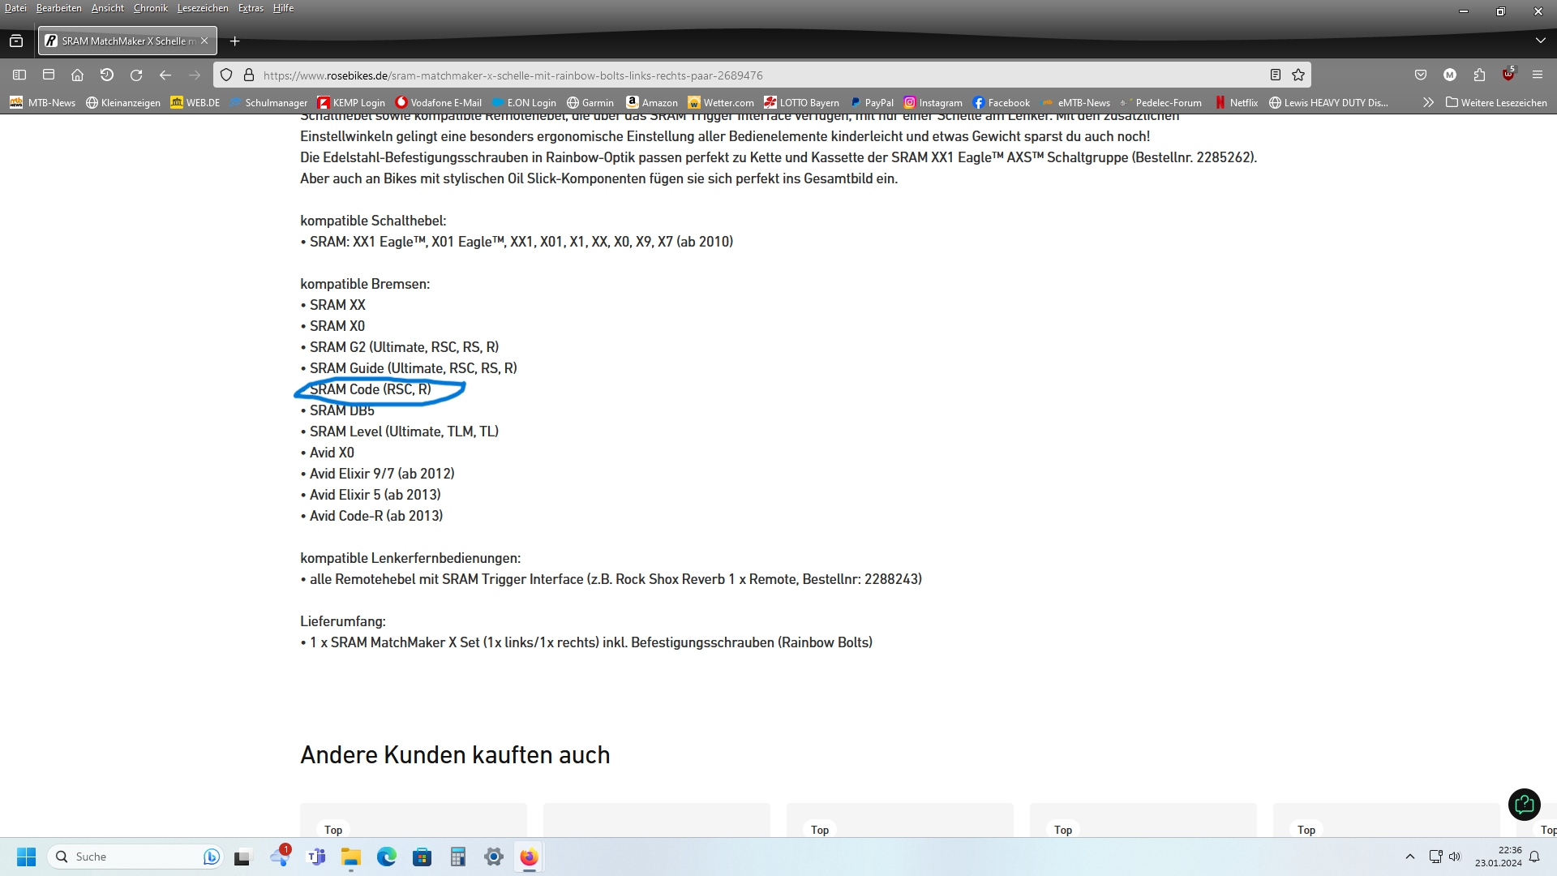Viewport: 1557px width, 876px height.
Task: Open Kleinanzeigen bookmark
Action: click(123, 102)
